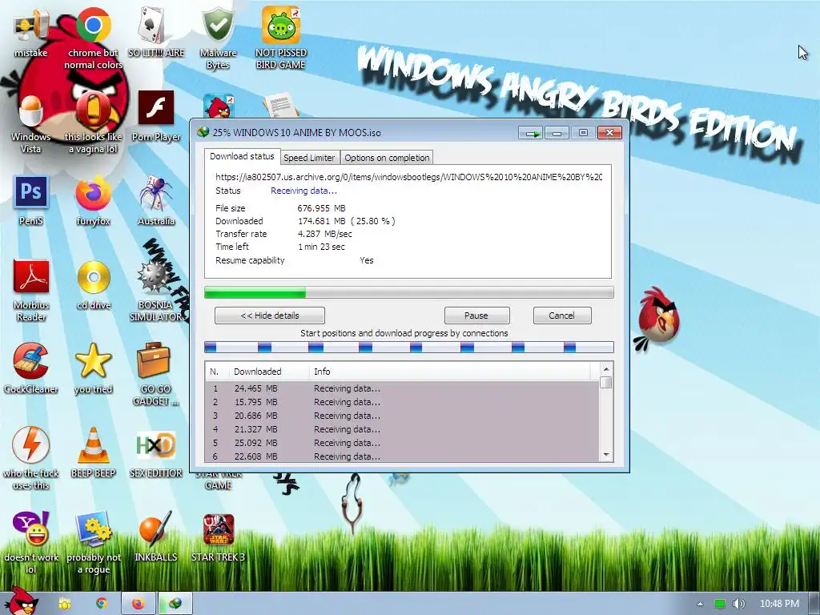Cancel the download
Viewport: 820px width, 615px height.
coord(562,316)
